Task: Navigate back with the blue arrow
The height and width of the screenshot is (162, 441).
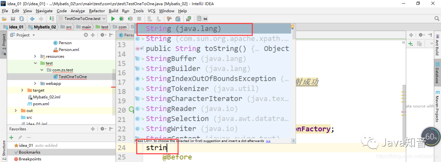Action: (32, 19)
